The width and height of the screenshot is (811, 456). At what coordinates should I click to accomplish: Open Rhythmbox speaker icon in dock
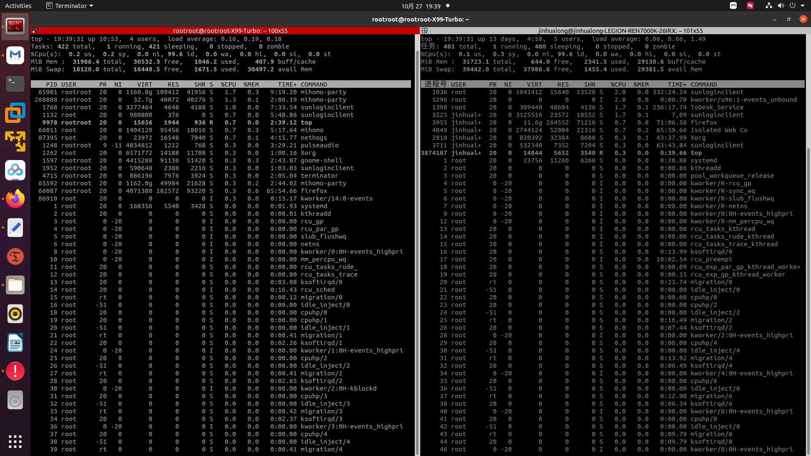tap(15, 314)
